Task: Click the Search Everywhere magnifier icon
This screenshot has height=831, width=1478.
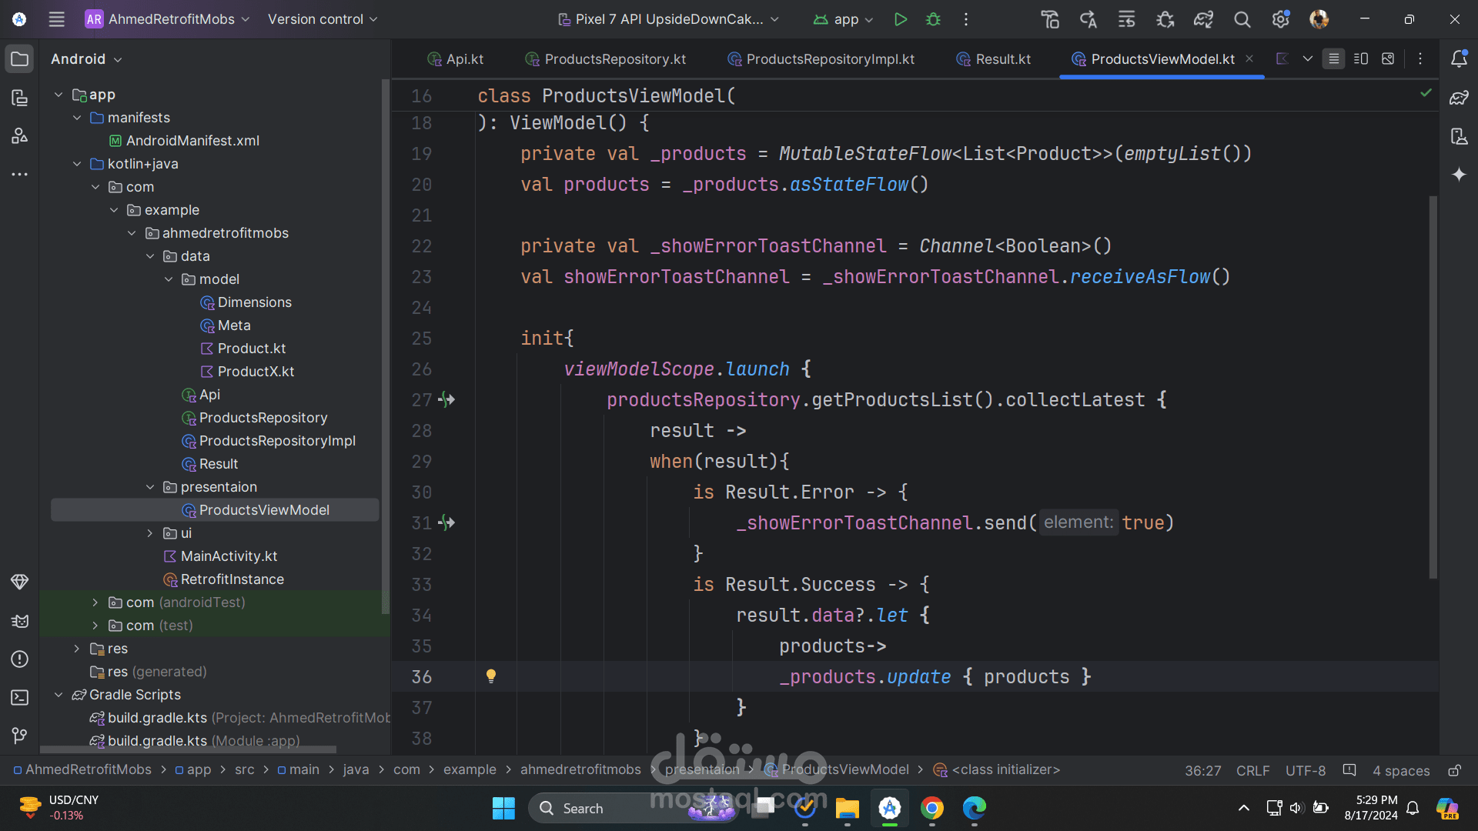Action: coord(1242,19)
